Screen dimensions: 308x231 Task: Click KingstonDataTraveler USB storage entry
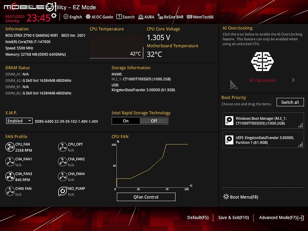click(143, 90)
